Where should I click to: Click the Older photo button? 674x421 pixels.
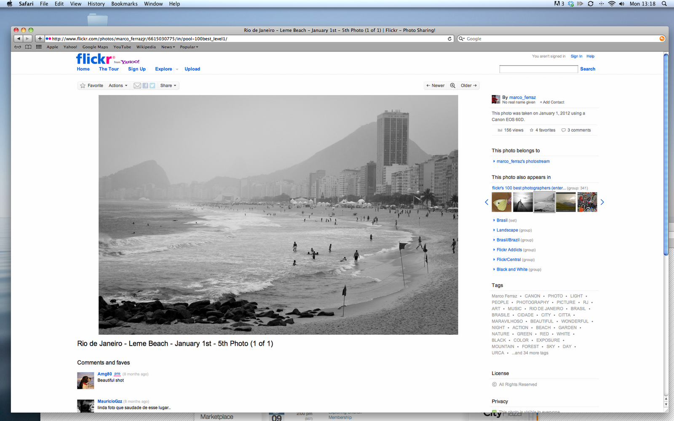click(x=469, y=85)
